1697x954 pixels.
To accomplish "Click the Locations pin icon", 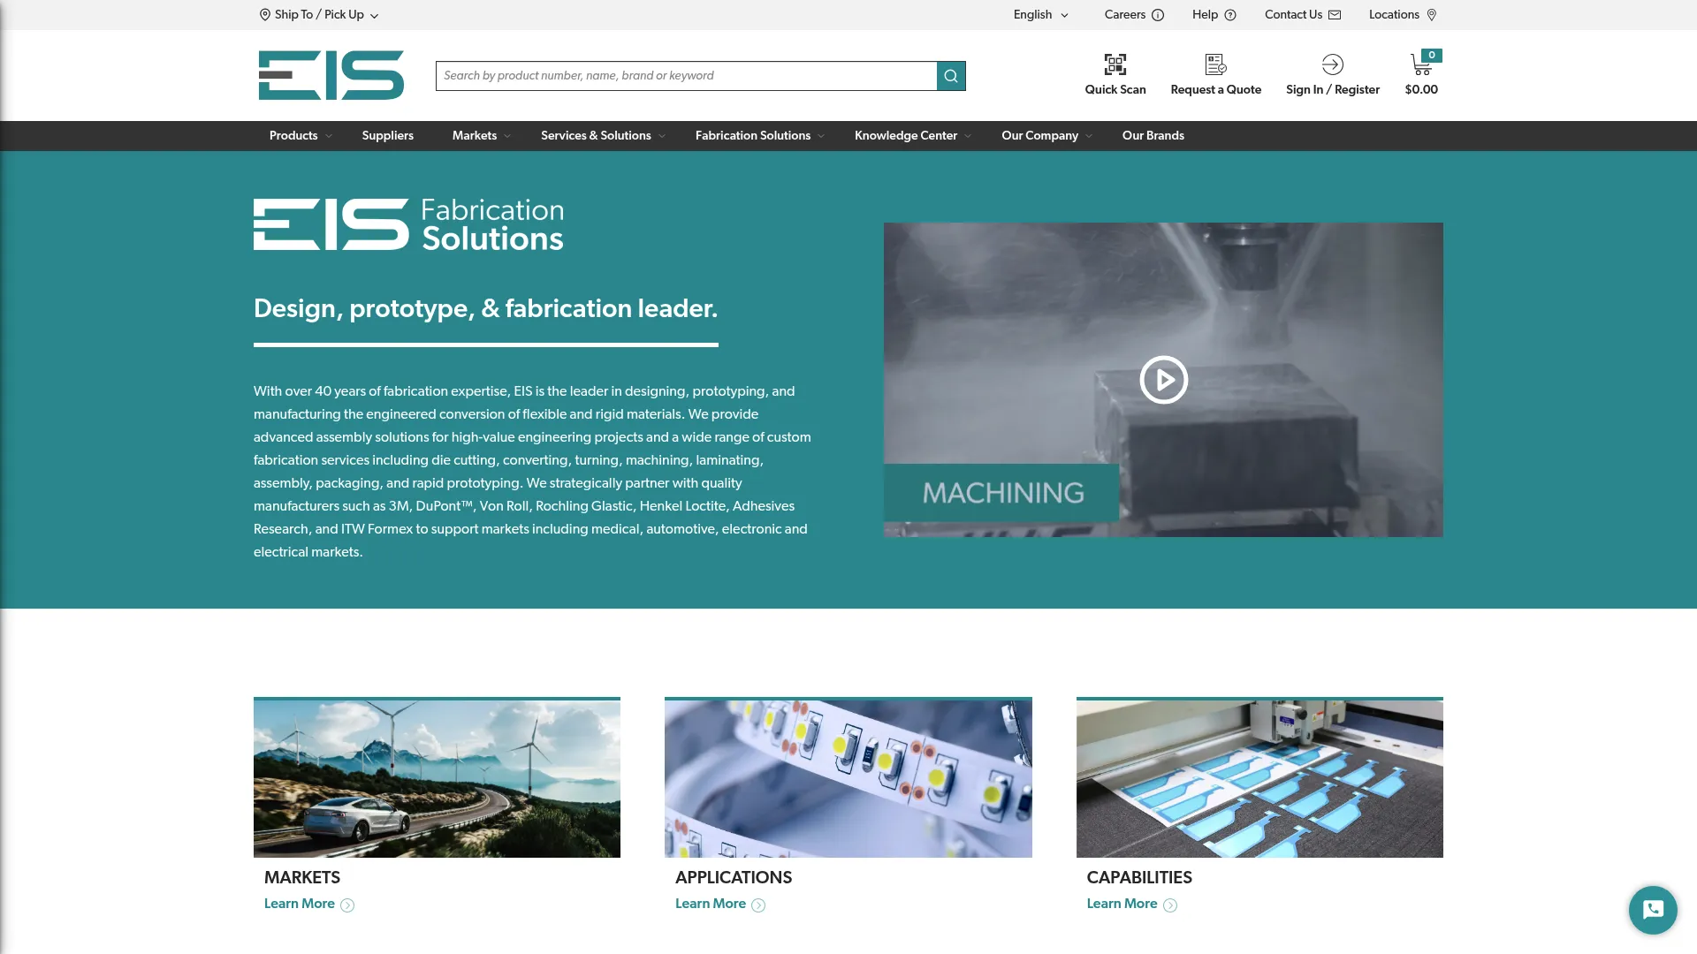I will [1432, 15].
